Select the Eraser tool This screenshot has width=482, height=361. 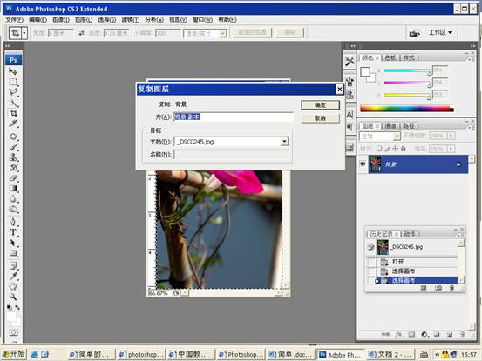13,178
